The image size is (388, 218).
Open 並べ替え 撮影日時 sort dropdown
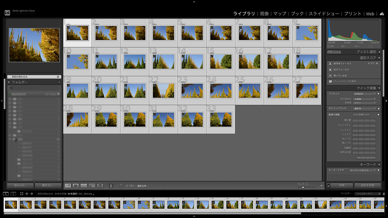coord(143,186)
